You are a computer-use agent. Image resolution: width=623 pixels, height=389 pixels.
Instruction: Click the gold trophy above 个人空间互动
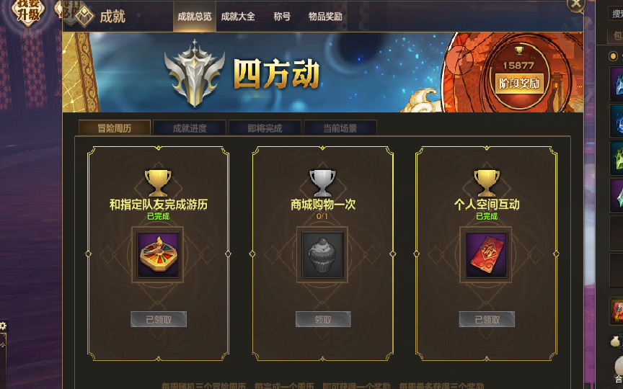point(487,183)
